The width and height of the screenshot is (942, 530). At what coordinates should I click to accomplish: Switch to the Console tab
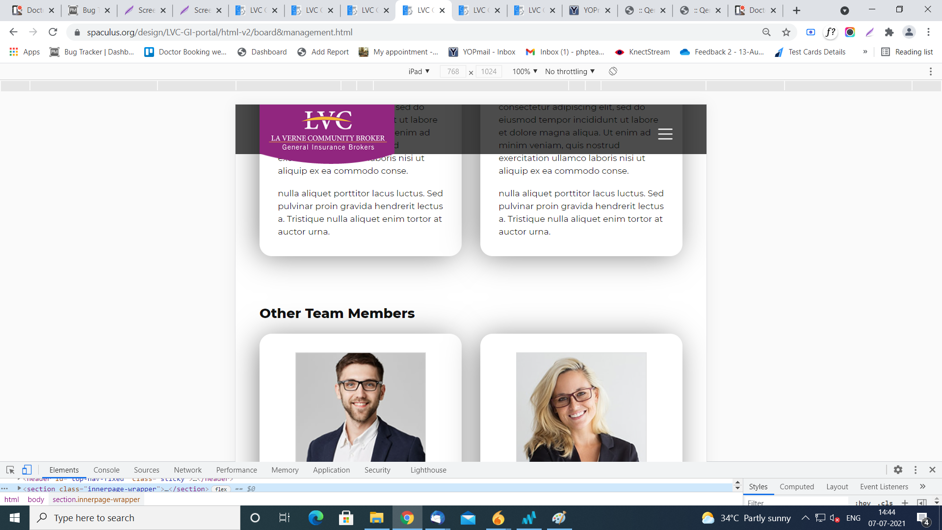point(106,470)
